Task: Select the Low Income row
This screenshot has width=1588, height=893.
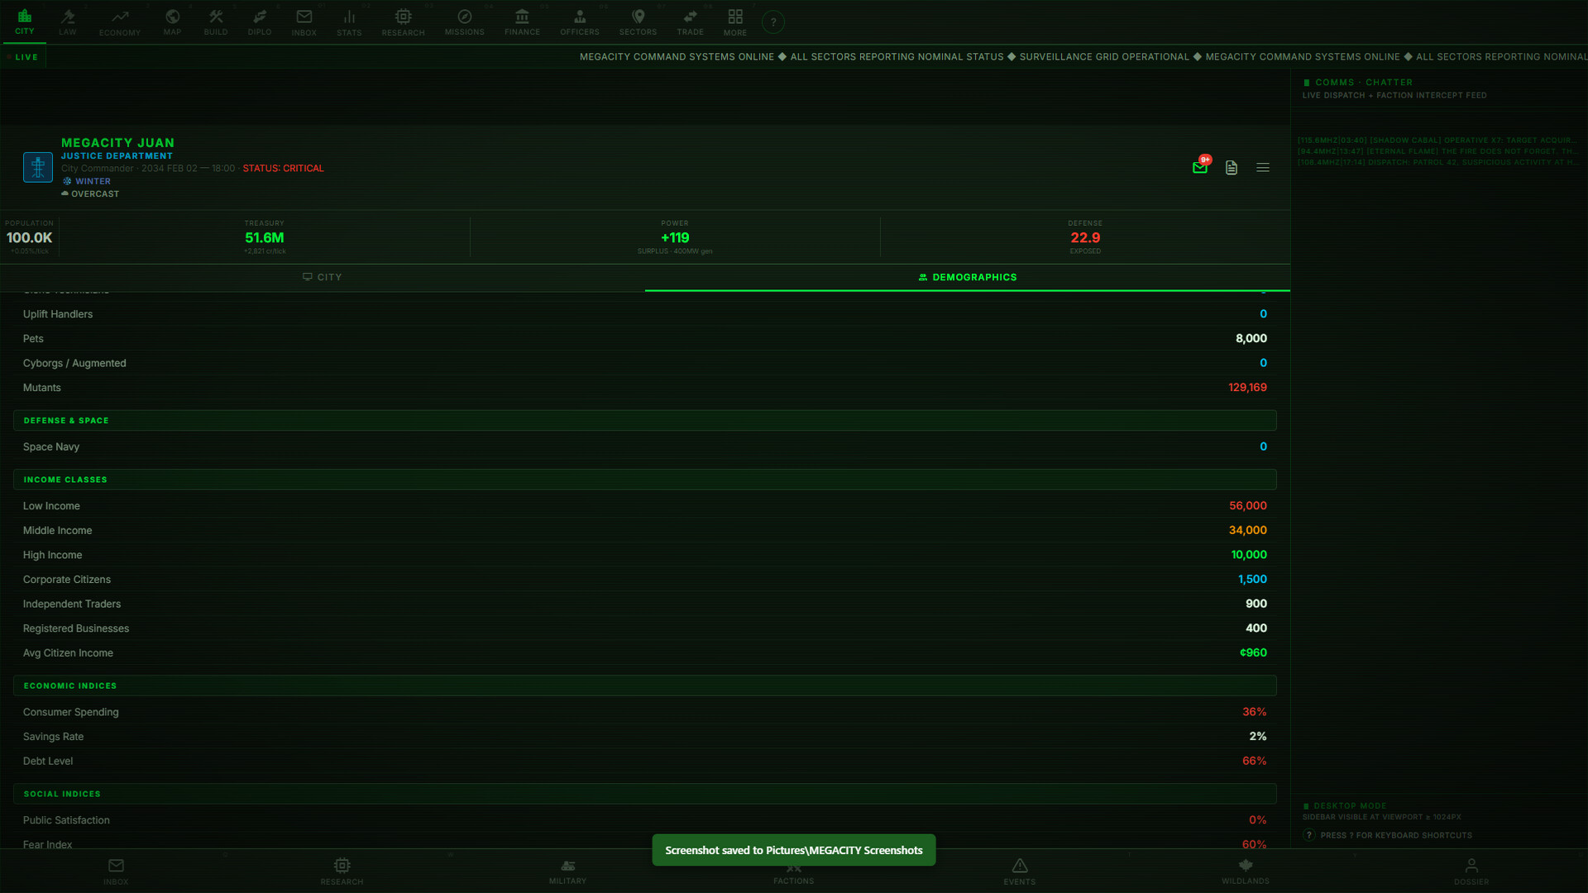Action: pos(645,506)
